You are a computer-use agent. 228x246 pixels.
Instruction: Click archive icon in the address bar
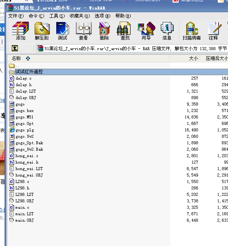click(x=40, y=48)
